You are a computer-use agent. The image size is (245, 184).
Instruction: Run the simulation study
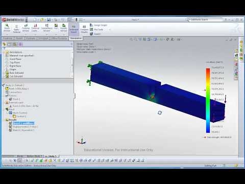(x=56, y=27)
